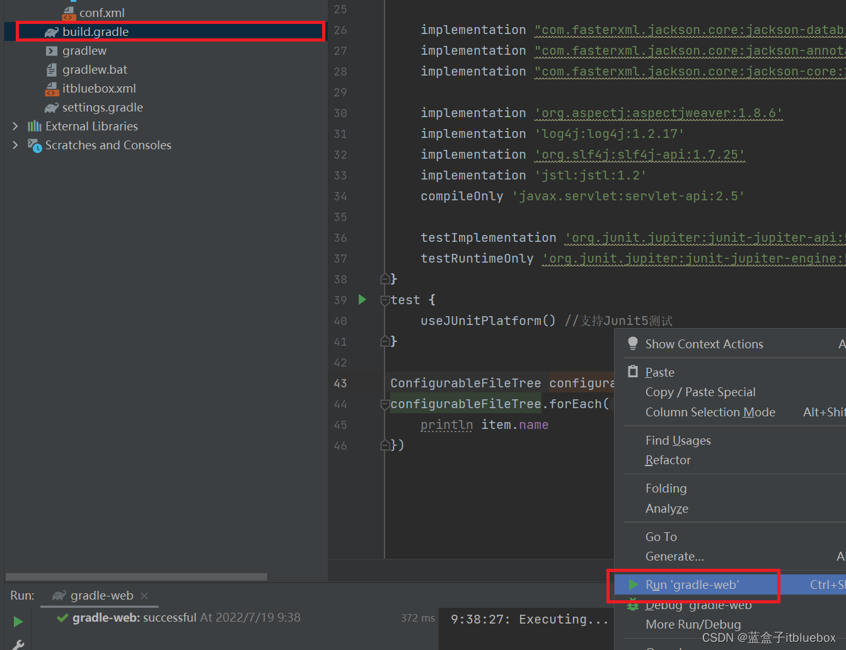Open the settings.gradle file

(x=102, y=107)
